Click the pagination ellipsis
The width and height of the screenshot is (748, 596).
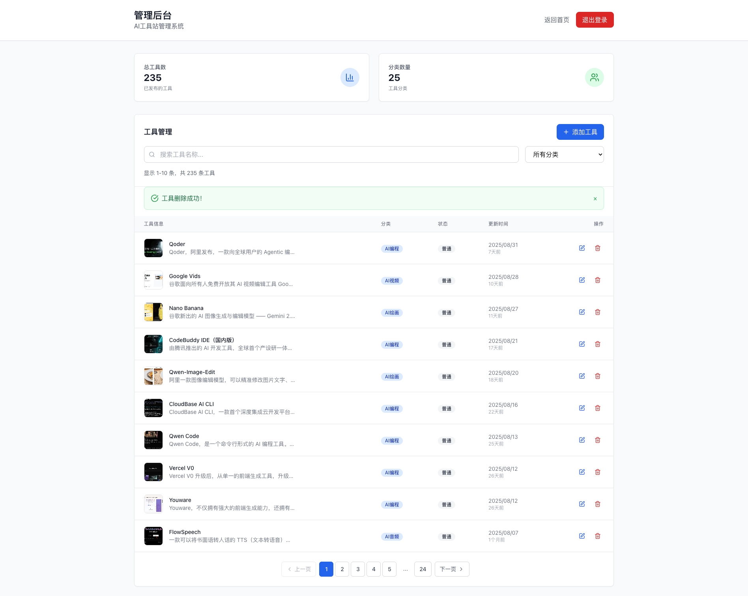coord(406,569)
